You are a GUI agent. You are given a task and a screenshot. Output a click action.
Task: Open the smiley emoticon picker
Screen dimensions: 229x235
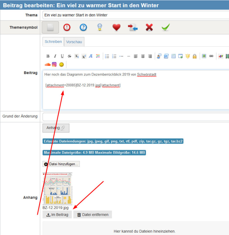(61, 64)
